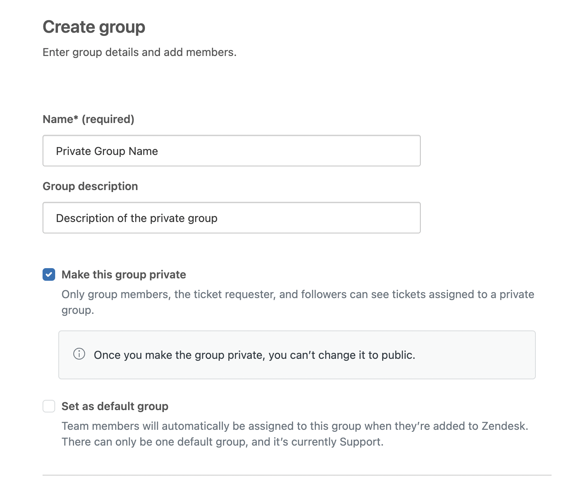Click the Group description text field
The image size is (576, 500).
(x=231, y=218)
